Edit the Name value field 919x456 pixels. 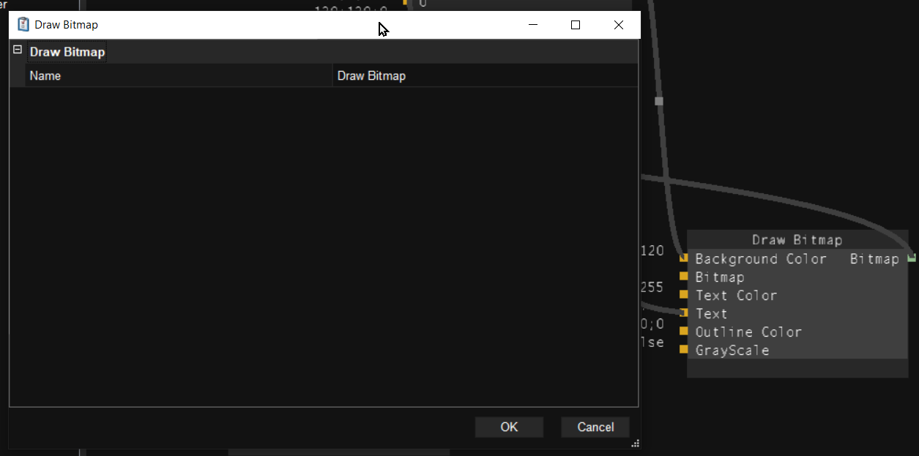(x=483, y=76)
